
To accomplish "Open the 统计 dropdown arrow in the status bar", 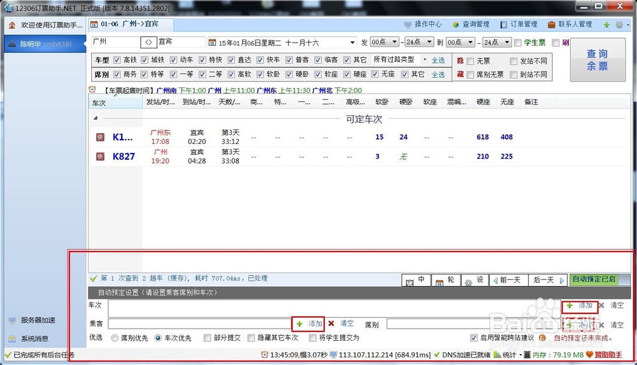I will (520, 355).
